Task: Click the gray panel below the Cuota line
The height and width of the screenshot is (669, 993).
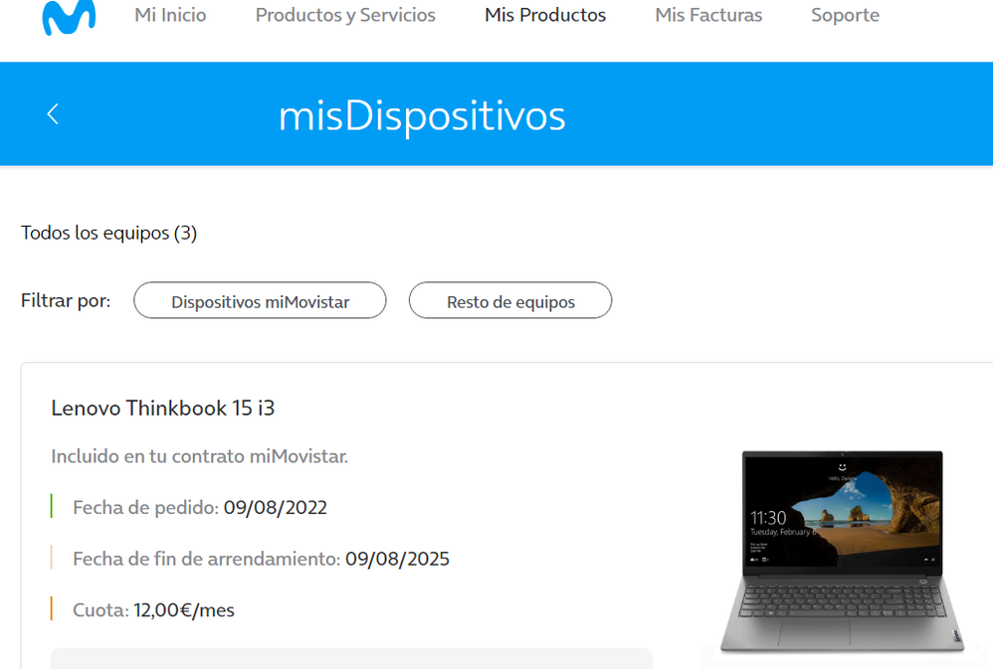Action: click(x=351, y=658)
